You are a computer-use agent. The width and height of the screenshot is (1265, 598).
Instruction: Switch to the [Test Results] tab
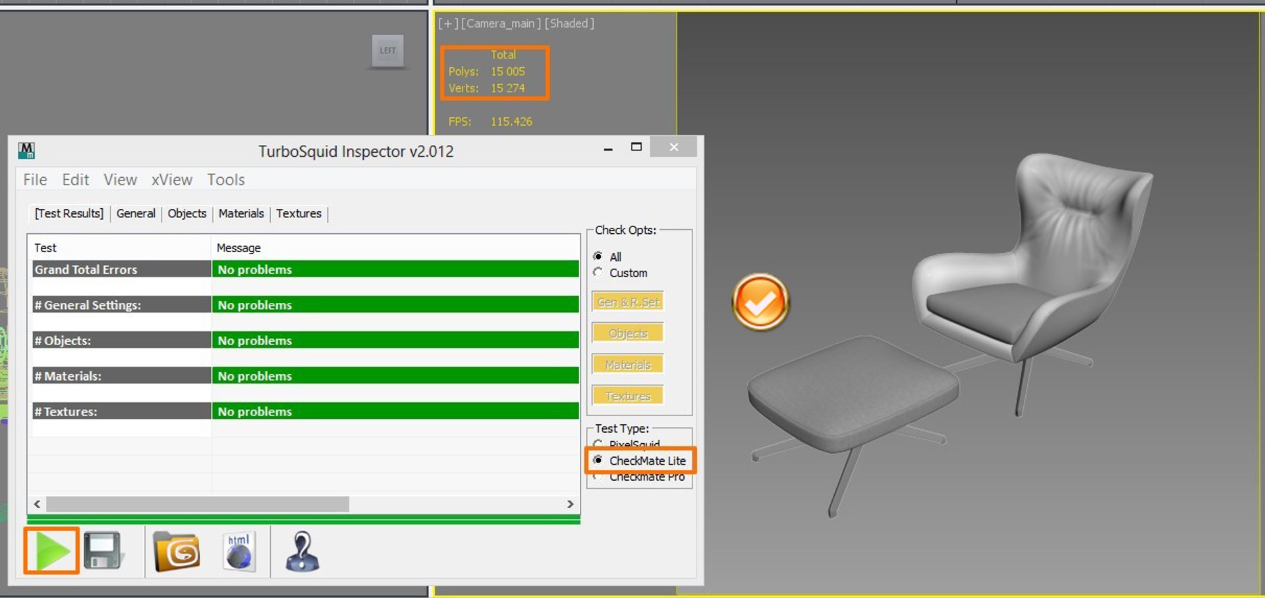pyautogui.click(x=69, y=213)
